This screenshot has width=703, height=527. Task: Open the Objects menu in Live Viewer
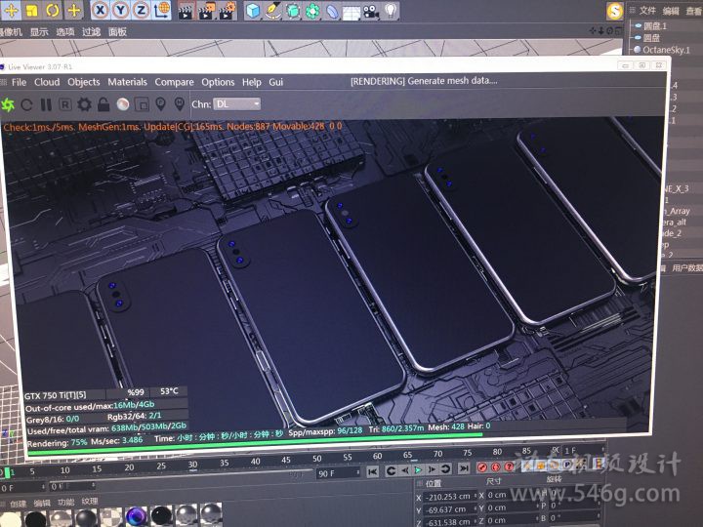pos(83,83)
